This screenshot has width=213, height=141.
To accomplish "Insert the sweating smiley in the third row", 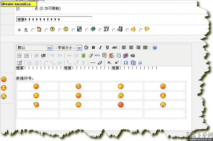I will pos(36,105).
